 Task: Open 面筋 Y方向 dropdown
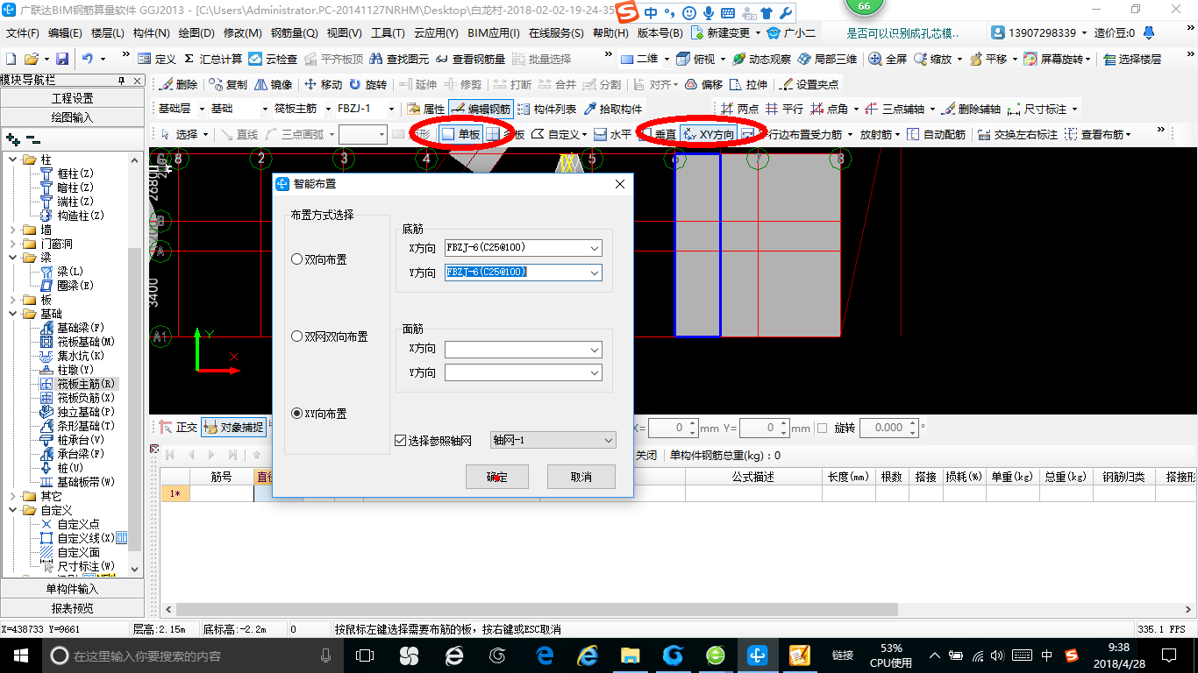594,372
